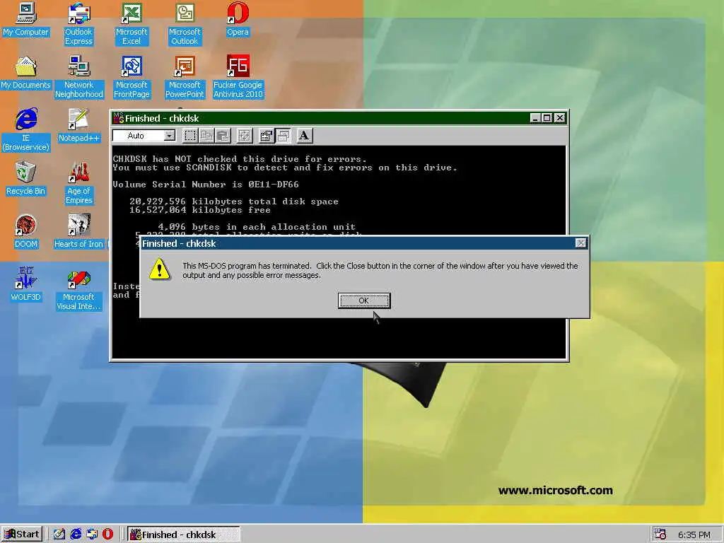
Task: Open the Start menu
Action: (22, 535)
